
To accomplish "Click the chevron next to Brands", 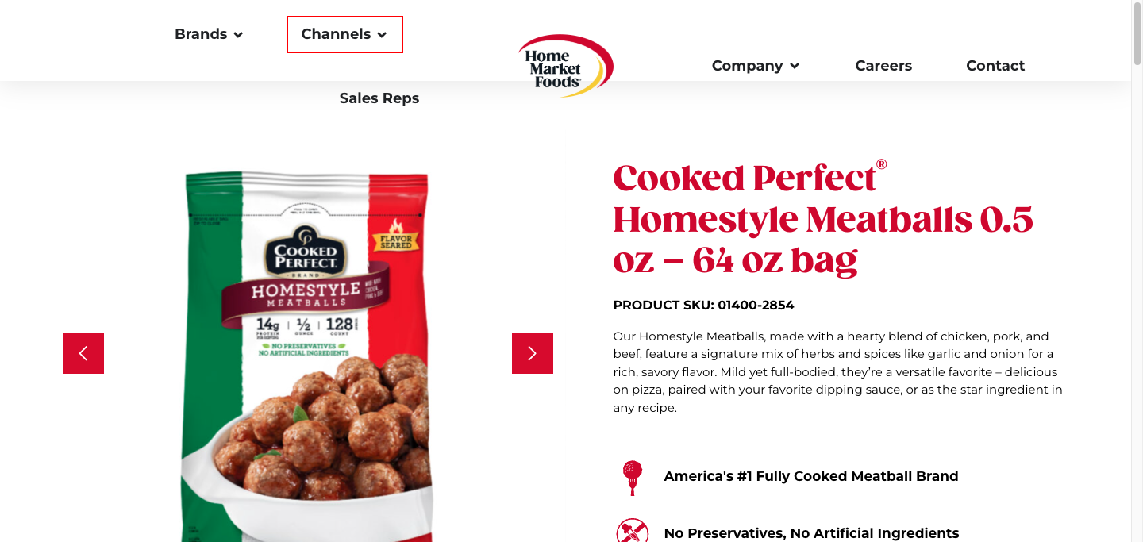I will tap(238, 35).
